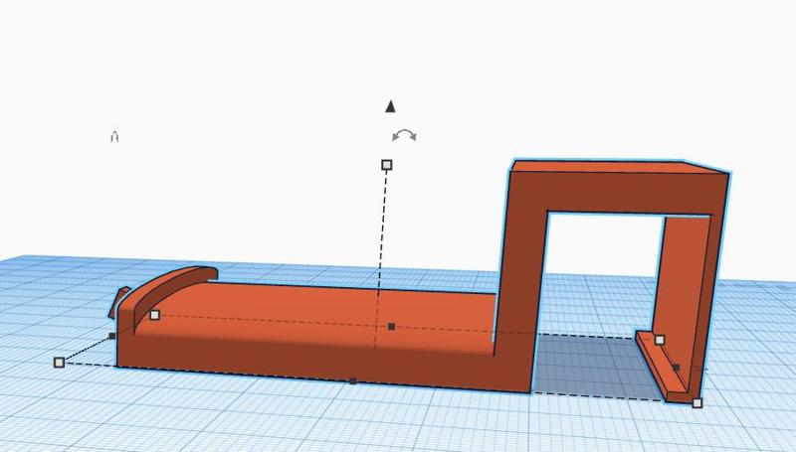Screen dimensions: 796x452
Task: Select the white height handle atop the vertical dashed line
Action: pyautogui.click(x=387, y=165)
